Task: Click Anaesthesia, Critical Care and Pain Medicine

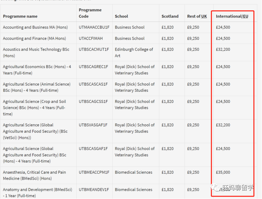Action: [34, 175]
